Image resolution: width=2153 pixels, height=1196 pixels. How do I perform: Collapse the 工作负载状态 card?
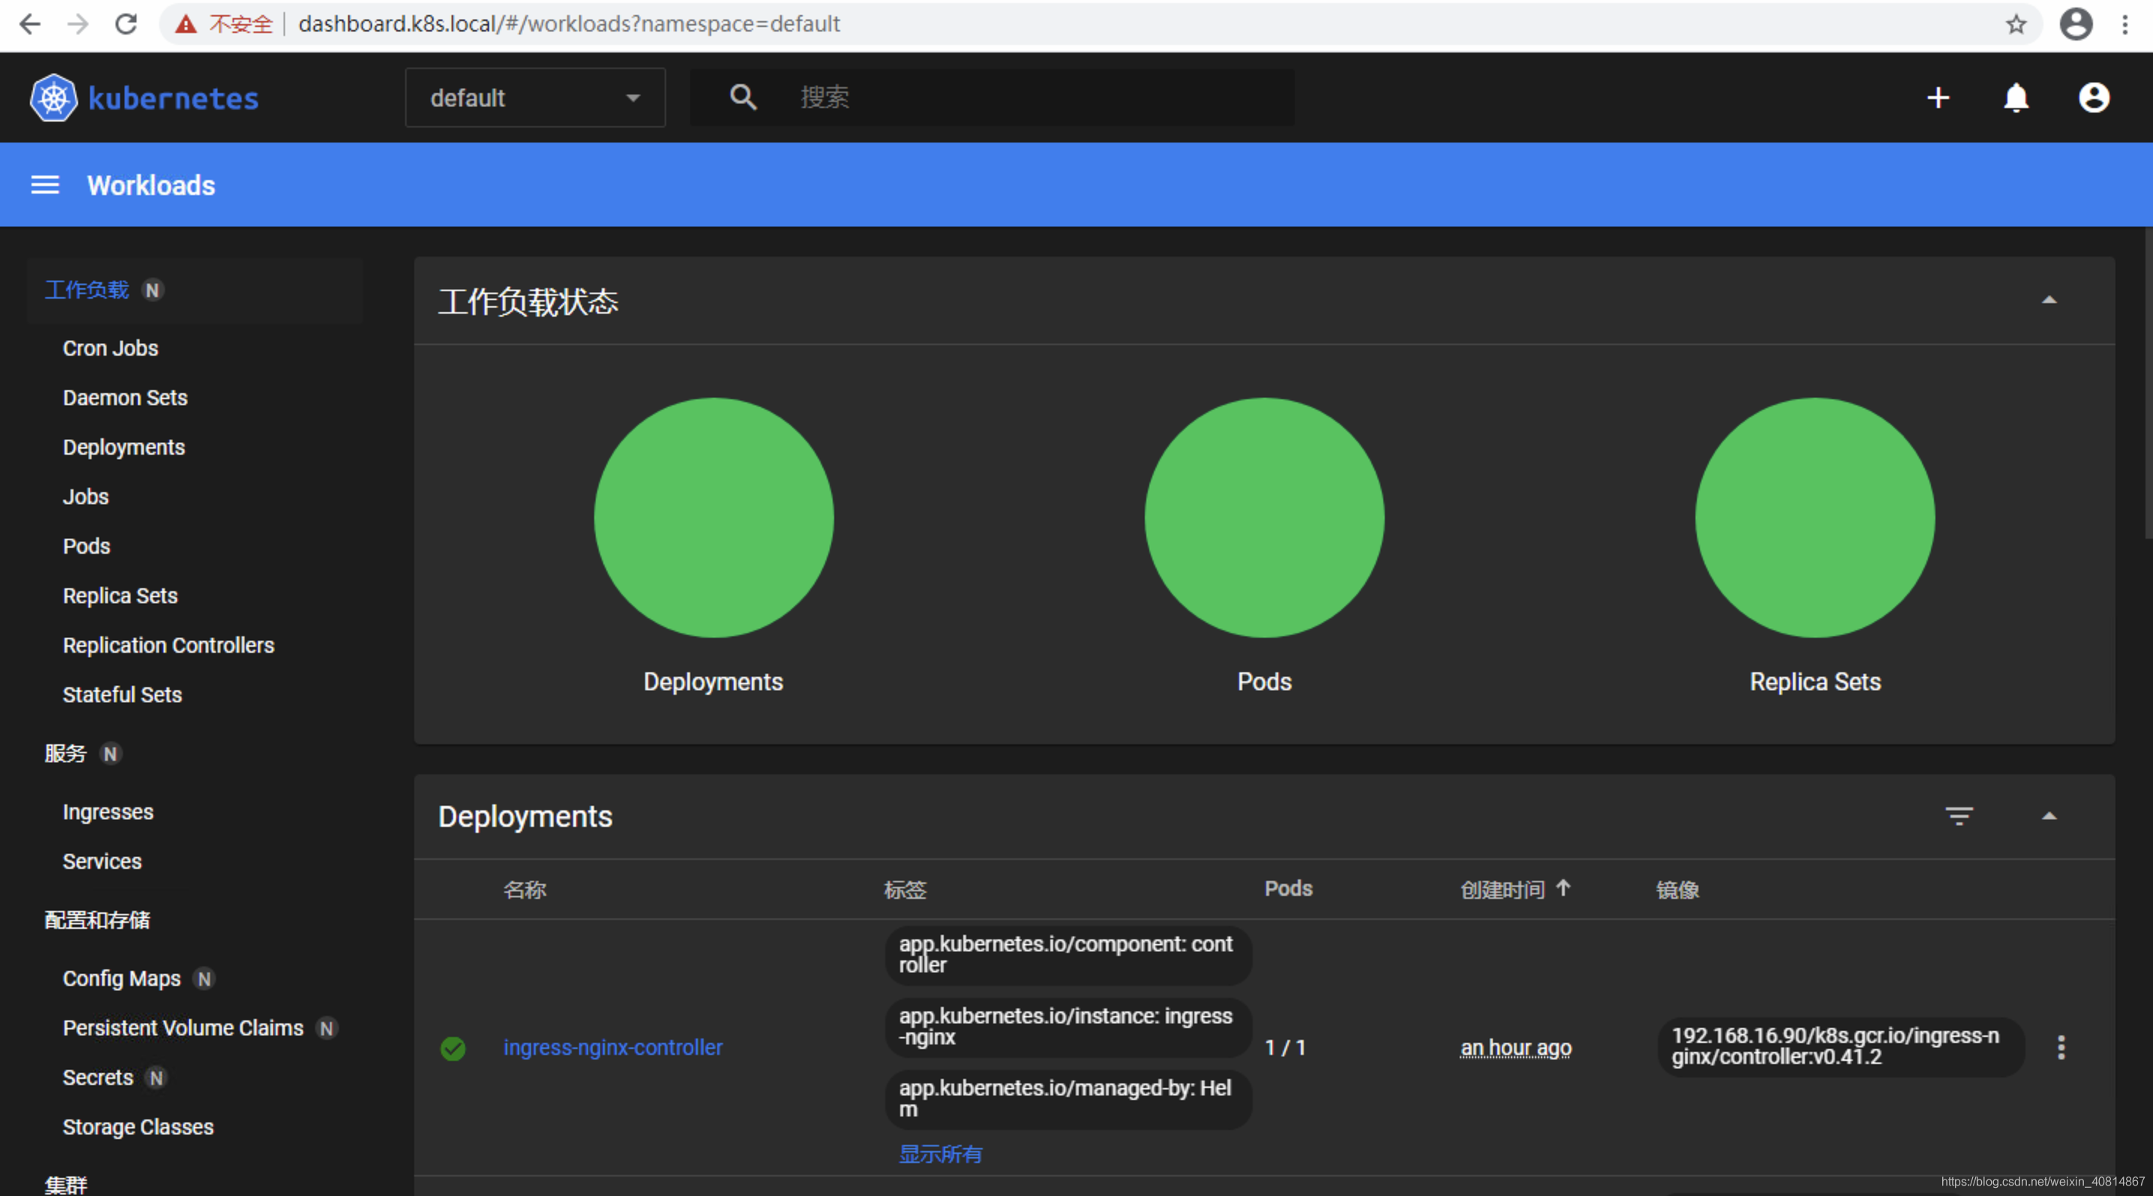tap(2049, 300)
